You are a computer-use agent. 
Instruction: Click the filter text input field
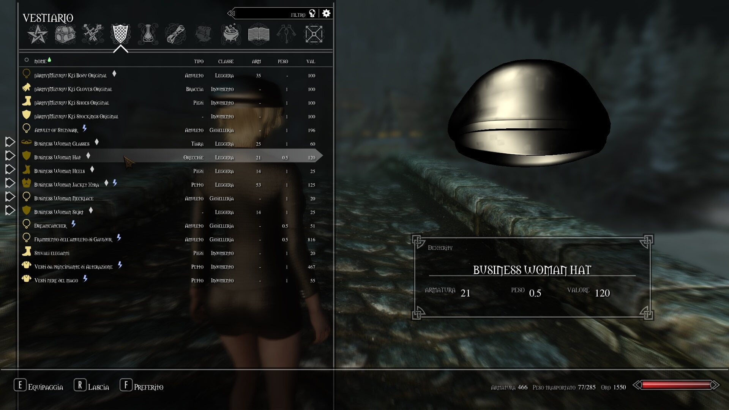click(271, 14)
